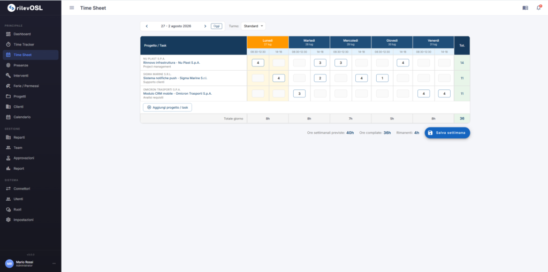This screenshot has width=548, height=272.
Task: Click Sigma Marine Lunedì afternoon hours field
Action: (x=278, y=78)
